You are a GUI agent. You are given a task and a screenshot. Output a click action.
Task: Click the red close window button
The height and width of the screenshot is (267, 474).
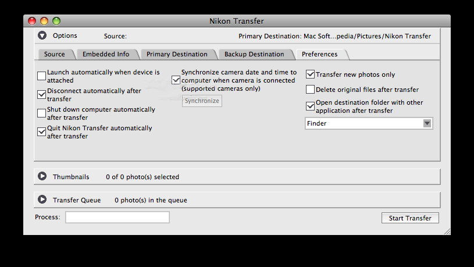(x=32, y=21)
